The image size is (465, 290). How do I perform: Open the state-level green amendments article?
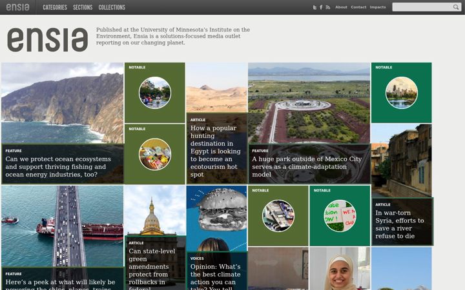pos(155,263)
